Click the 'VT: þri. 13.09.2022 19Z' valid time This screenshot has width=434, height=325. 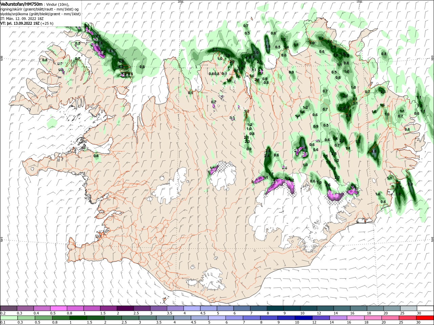click(20, 24)
